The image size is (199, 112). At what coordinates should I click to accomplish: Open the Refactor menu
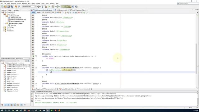[x=25, y=3]
